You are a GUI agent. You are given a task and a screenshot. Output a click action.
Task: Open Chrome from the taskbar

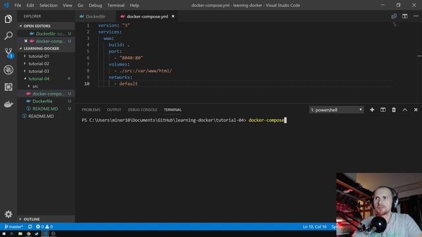coord(28,234)
